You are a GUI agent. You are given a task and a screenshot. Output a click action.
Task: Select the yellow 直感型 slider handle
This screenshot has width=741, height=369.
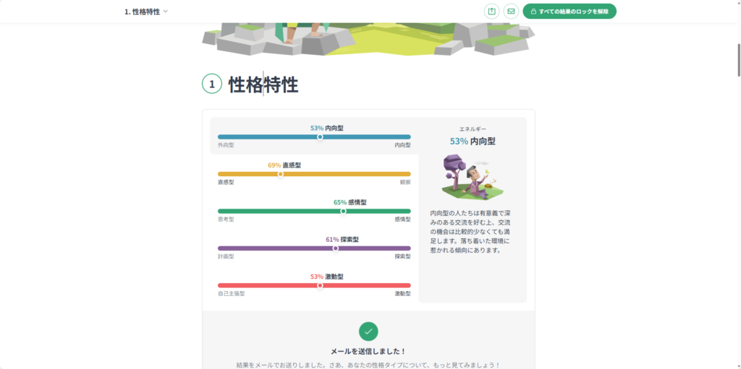click(280, 174)
